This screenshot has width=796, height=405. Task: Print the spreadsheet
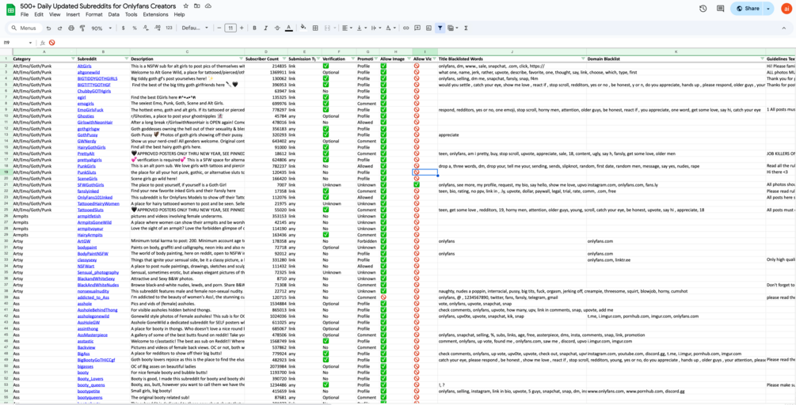pyautogui.click(x=71, y=28)
